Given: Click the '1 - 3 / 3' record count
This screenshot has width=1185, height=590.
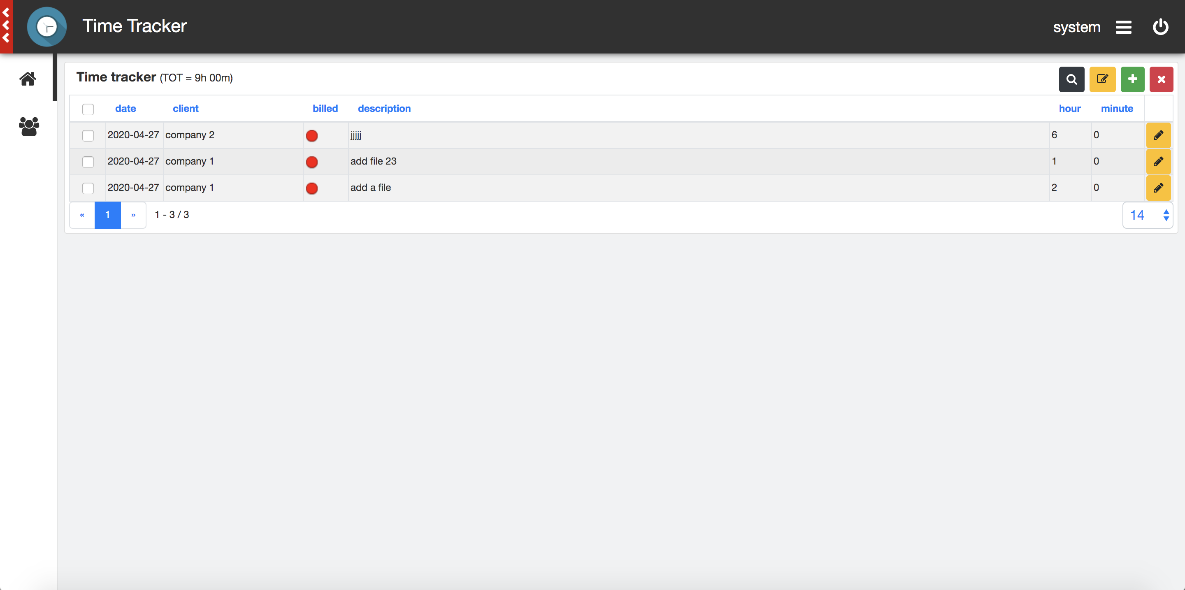Looking at the screenshot, I should (x=172, y=215).
